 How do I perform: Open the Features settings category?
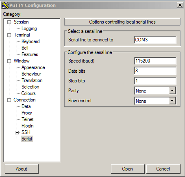point(30,54)
